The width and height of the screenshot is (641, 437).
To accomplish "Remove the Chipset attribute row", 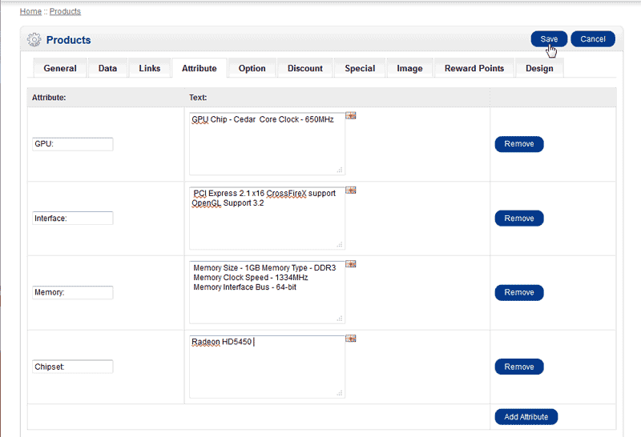I will (519, 367).
